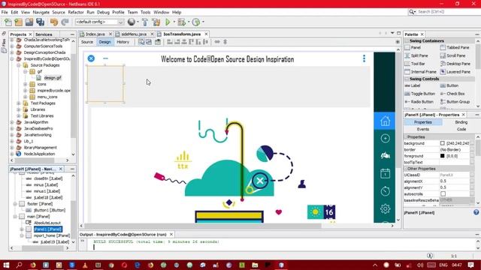Open the File menu

tap(5, 12)
